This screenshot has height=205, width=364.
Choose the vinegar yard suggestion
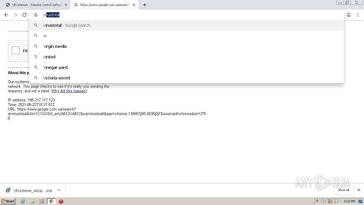tap(187, 67)
